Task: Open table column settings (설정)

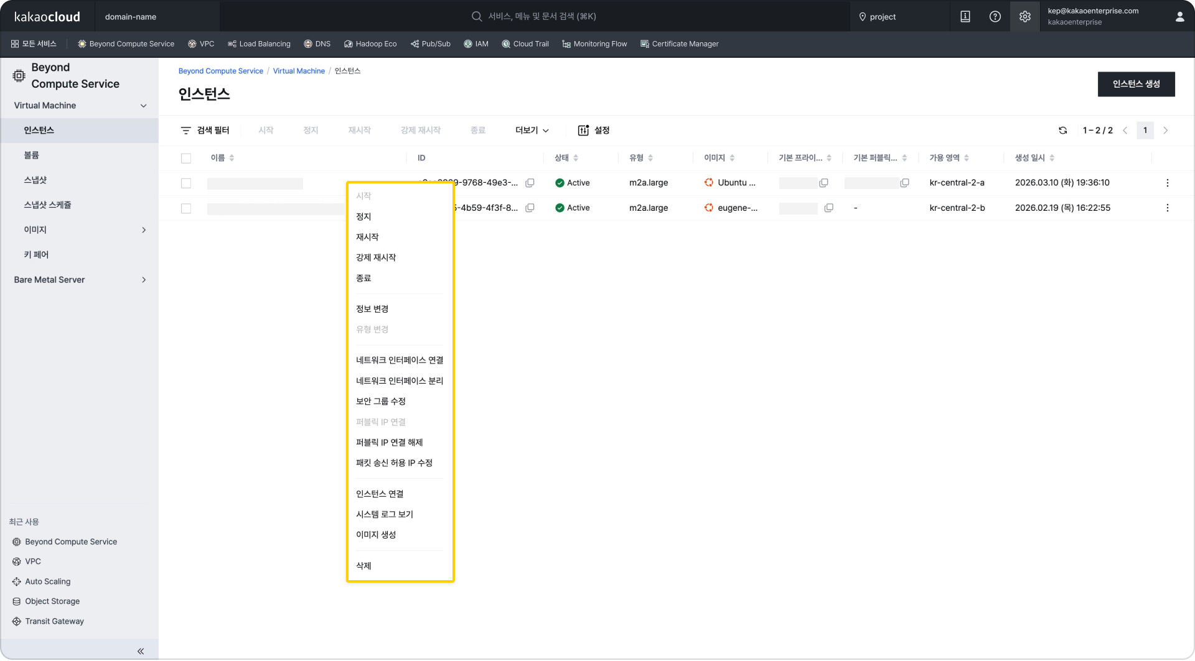Action: pos(594,131)
